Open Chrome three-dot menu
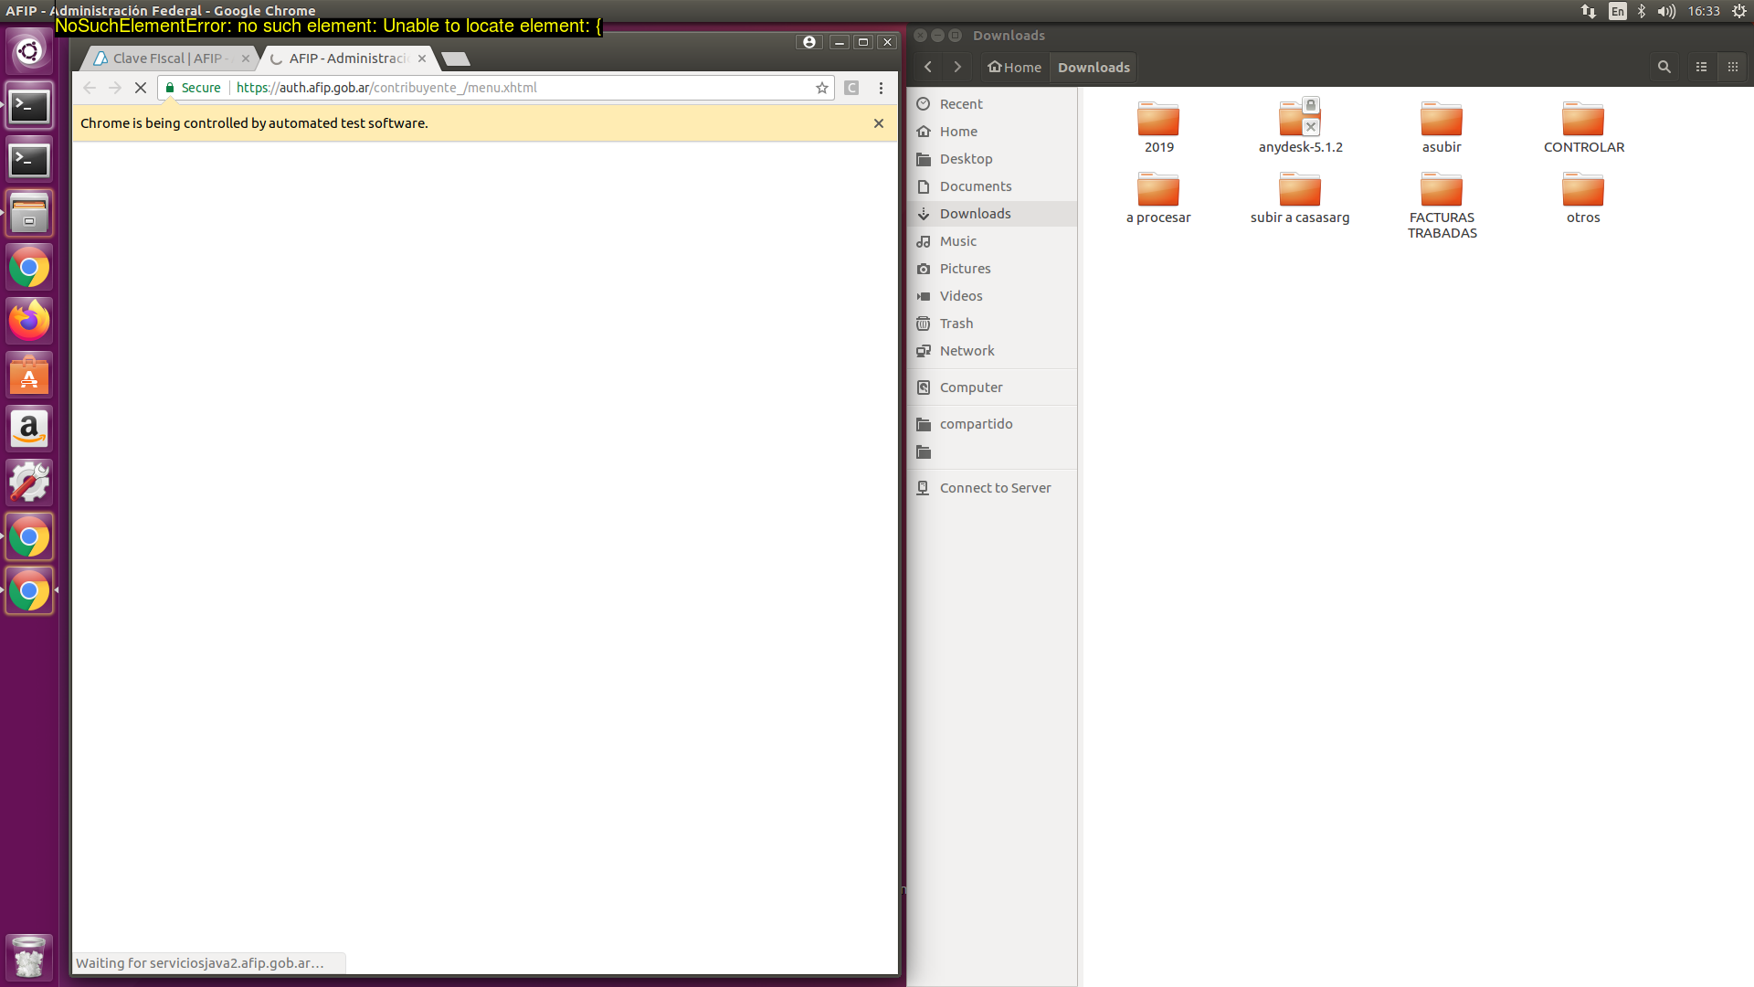Screen dimensions: 1754x987 pyautogui.click(x=881, y=88)
